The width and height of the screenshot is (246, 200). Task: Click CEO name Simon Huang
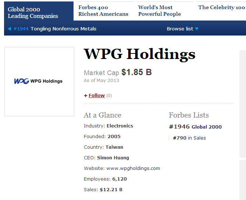113,158
